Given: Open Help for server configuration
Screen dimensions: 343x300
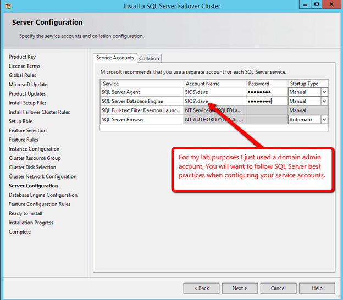Looking at the screenshot, I should (x=317, y=288).
